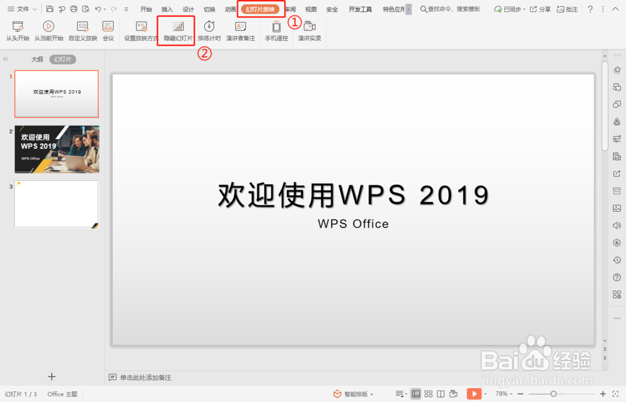This screenshot has width=626, height=402.
Task: Toggle normal view in the status bar
Action: point(416,394)
